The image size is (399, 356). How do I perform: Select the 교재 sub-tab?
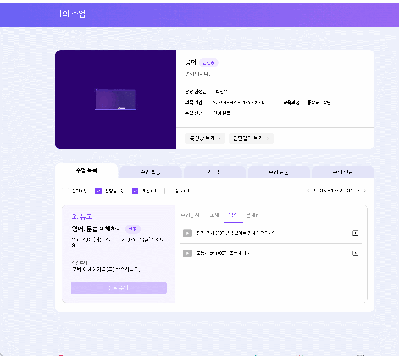pyautogui.click(x=214, y=215)
